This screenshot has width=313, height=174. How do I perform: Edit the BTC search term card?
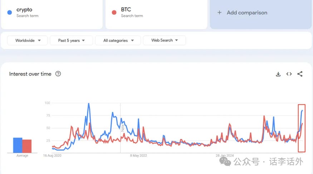tap(156, 14)
